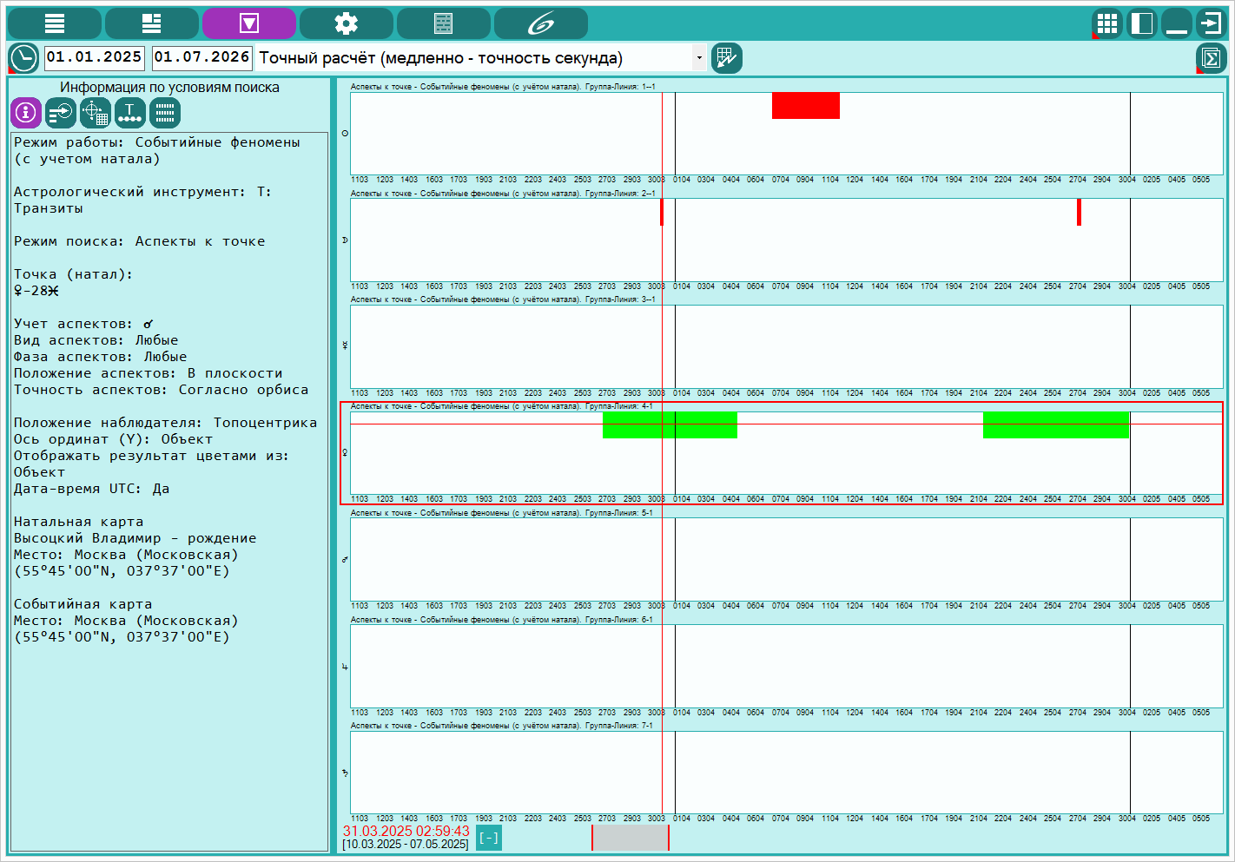
Task: Click chart title ending 'Группа-Линия: 7-1'
Action: point(502,726)
